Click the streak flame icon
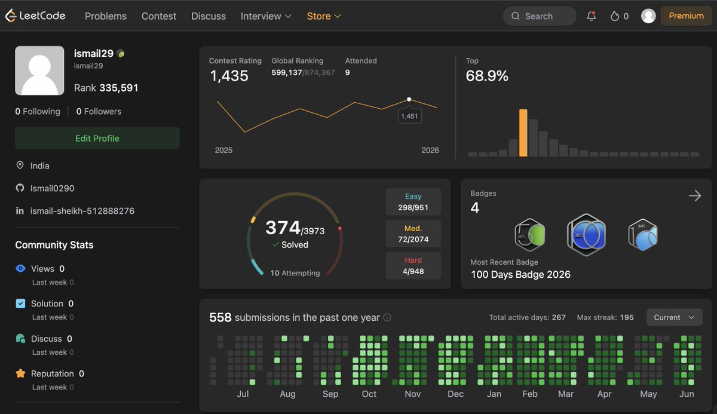The height and width of the screenshot is (414, 717). click(614, 16)
